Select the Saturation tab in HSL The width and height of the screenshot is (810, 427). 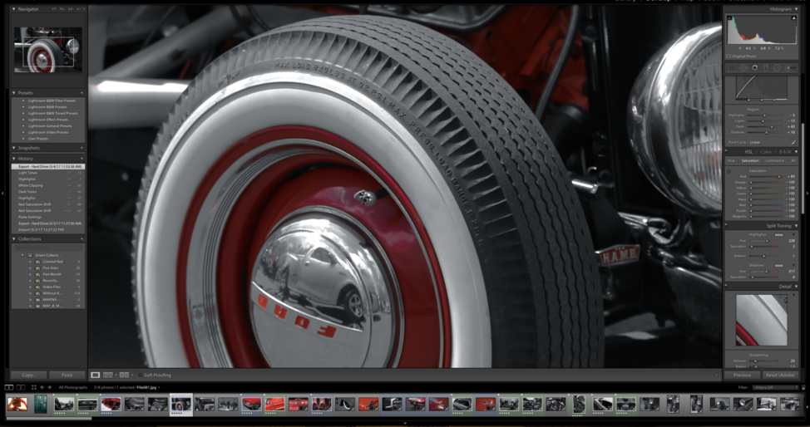tap(750, 160)
